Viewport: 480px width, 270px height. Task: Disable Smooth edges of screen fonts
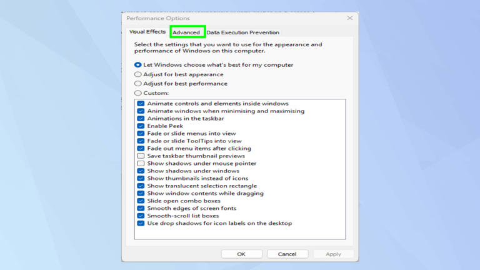[141, 208]
